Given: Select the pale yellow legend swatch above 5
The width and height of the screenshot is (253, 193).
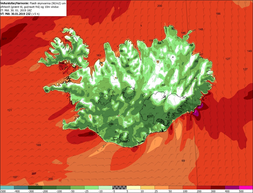Looking at the screenshot, I should point(133,187).
